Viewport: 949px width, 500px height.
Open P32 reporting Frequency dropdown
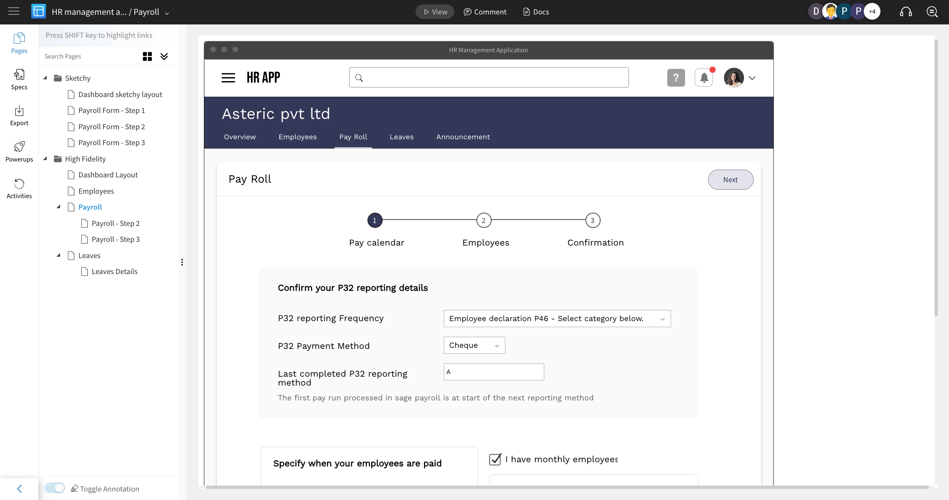(557, 319)
